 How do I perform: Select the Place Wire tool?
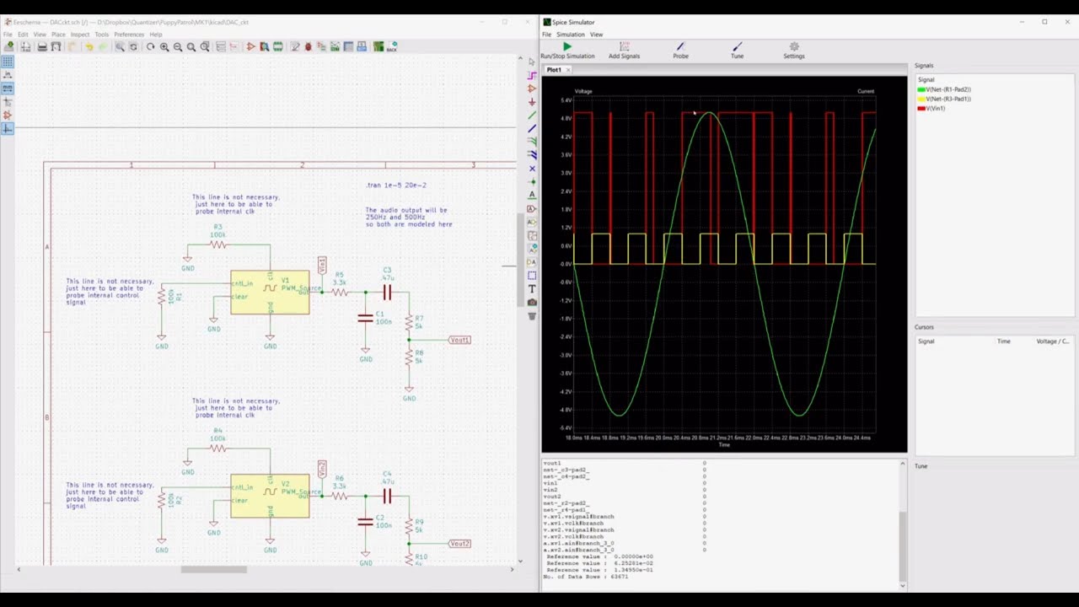(x=531, y=115)
